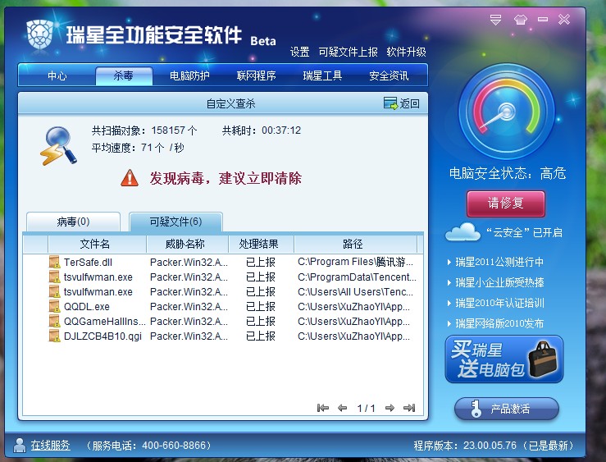Screen dimensions: 606x462
Task: Click the cloud security icon
Action: coord(462,232)
